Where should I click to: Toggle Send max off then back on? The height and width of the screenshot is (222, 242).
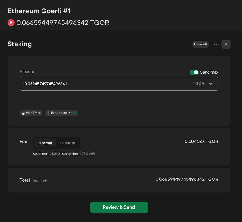click(194, 72)
